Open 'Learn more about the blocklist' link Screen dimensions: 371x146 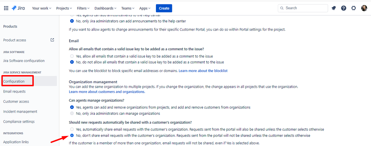click(x=203, y=71)
